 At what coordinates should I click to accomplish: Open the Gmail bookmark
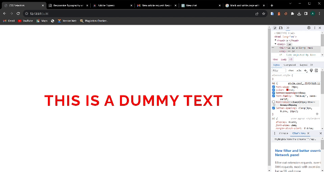[9, 21]
